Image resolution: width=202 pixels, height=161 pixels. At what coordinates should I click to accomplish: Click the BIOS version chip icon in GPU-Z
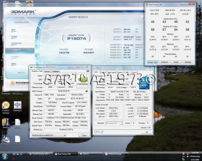tap(86, 91)
